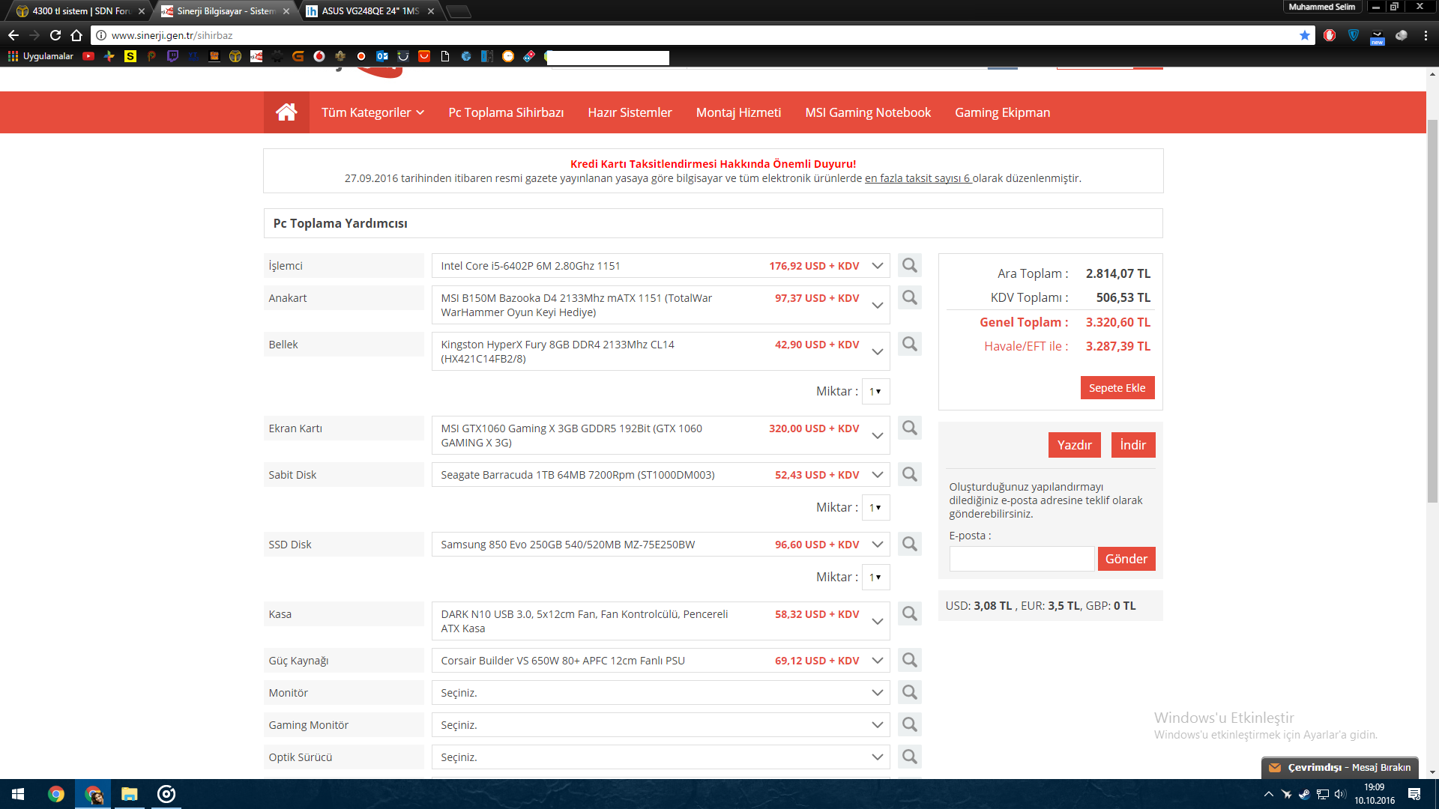The image size is (1439, 809).
Task: Open File Explorer from the taskbar
Action: 130,794
